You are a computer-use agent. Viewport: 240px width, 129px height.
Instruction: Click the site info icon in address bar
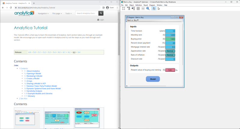click(x=16, y=7)
